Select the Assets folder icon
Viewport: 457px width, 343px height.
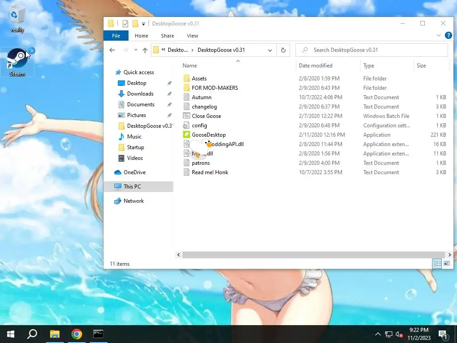(187, 79)
